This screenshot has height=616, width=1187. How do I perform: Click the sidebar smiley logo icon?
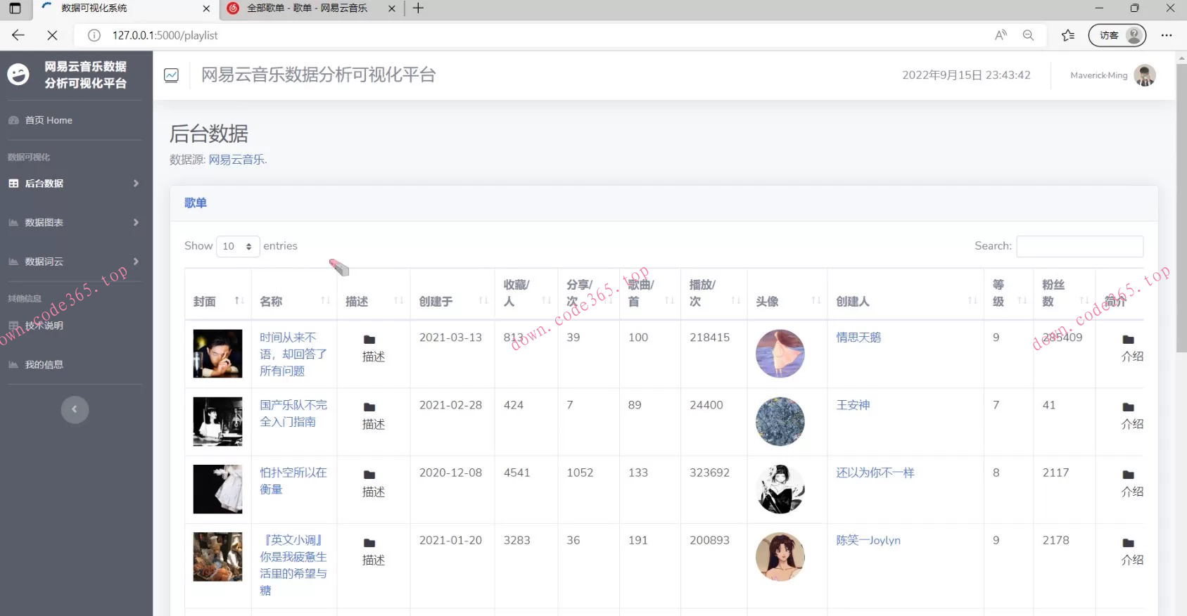tap(18, 75)
